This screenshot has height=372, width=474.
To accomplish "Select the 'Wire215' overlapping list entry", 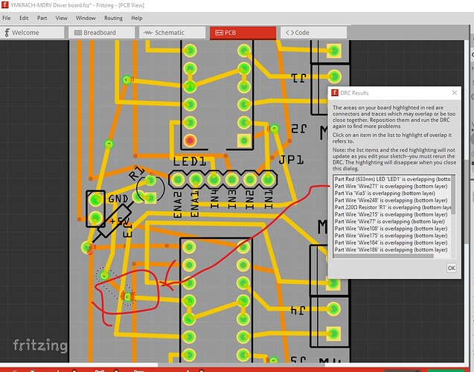I will pyautogui.click(x=392, y=214).
